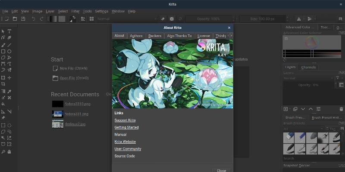This screenshot has height=172, width=345.
Task: Toggle the eraser mode button
Action: (163, 19)
